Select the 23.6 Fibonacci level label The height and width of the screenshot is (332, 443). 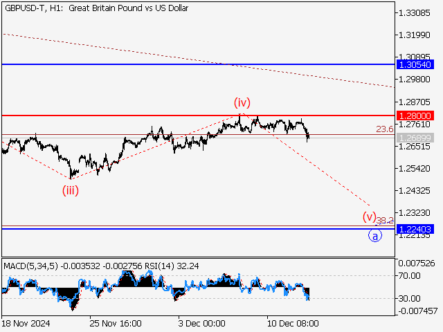[x=384, y=129]
